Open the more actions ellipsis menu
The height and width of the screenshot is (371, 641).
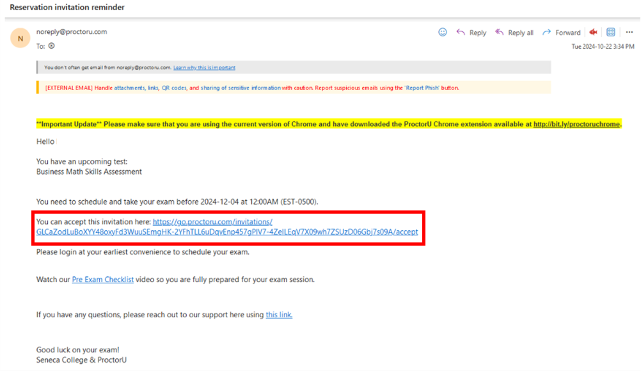click(629, 32)
